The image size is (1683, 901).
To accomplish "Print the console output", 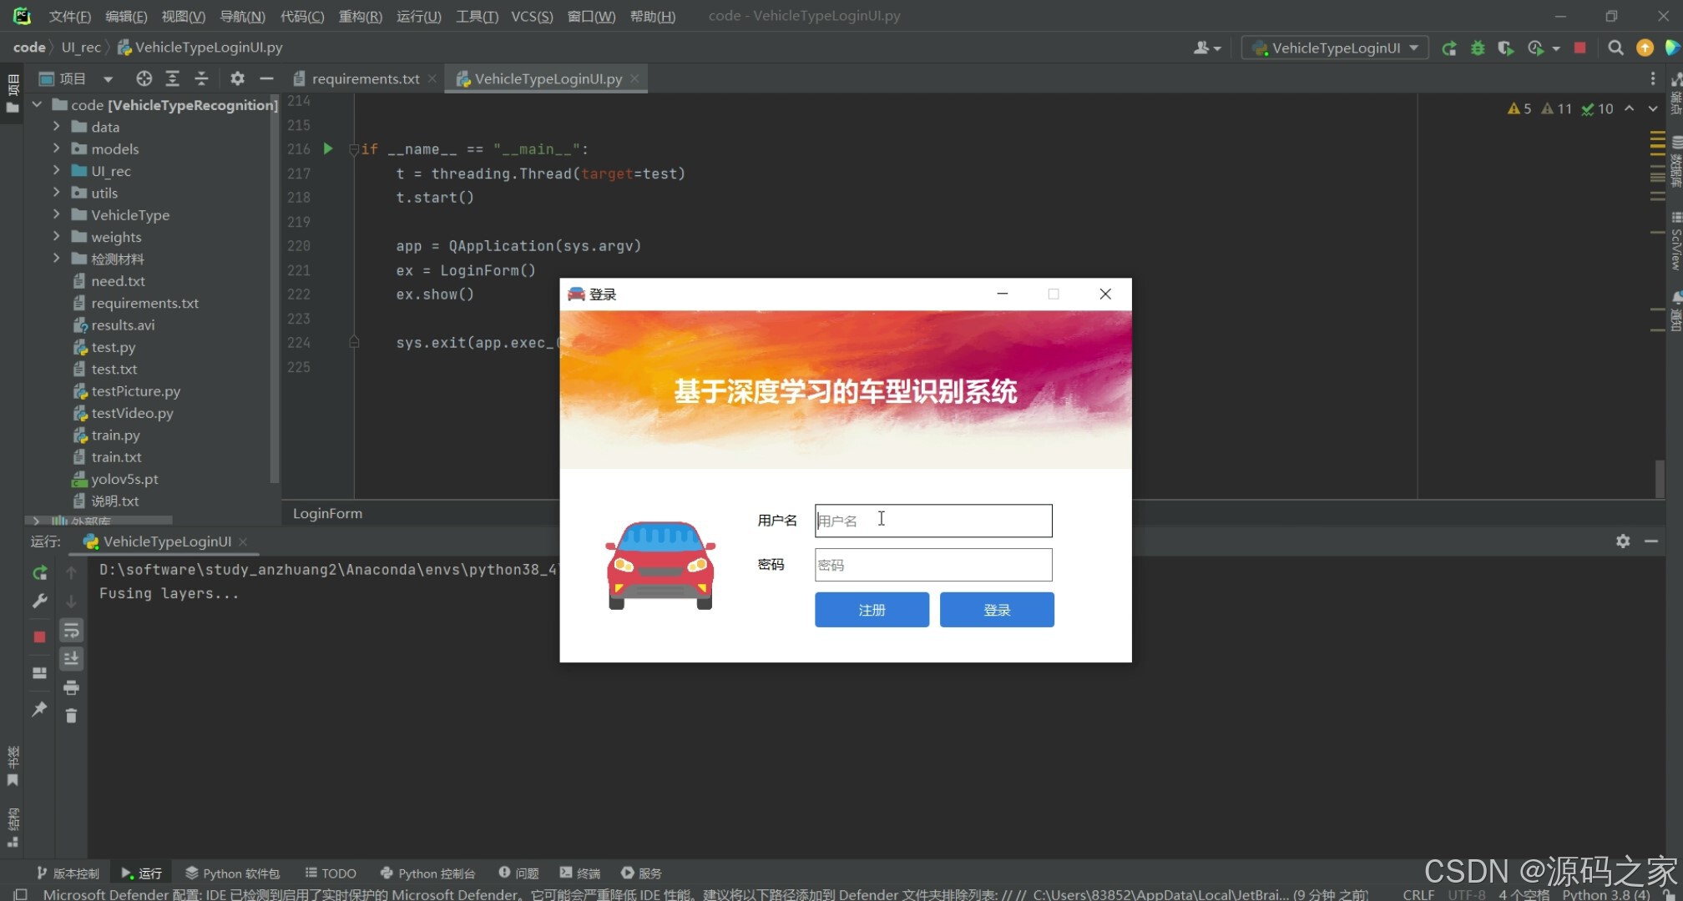I will [x=71, y=687].
